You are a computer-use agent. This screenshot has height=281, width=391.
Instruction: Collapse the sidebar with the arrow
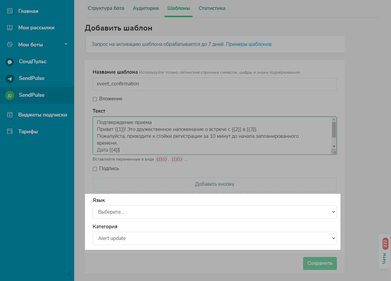point(69,274)
